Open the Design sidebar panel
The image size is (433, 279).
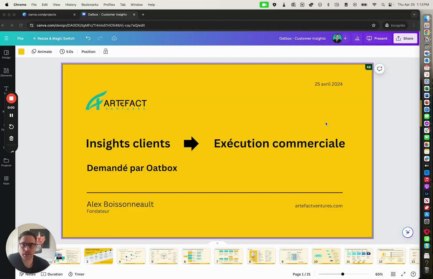[x=6, y=54]
